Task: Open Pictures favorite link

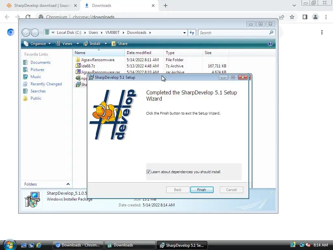Action: 37,70
